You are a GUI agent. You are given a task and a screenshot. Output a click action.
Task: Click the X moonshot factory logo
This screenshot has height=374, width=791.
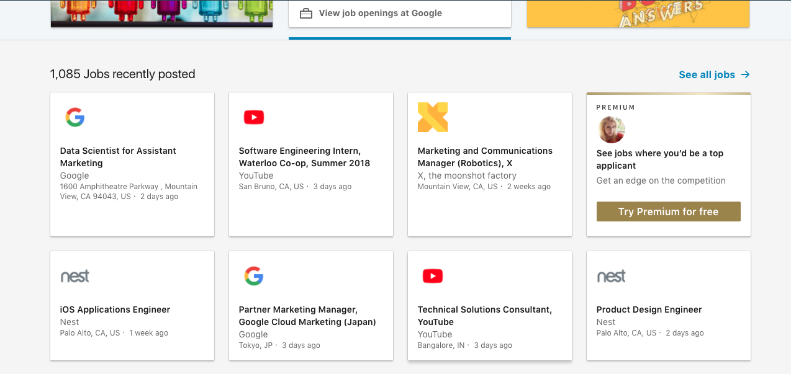[x=432, y=117]
